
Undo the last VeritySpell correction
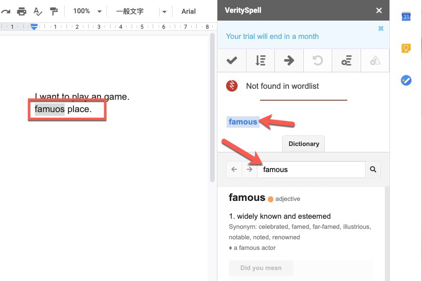(317, 60)
